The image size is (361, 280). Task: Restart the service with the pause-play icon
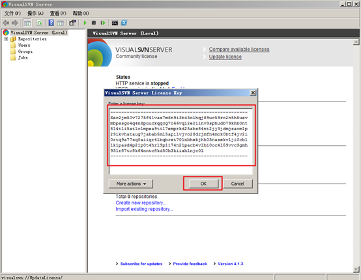click(103, 23)
